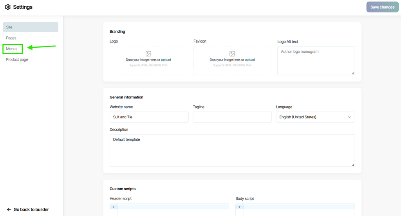The image size is (401, 216).
Task: Open the Menus settings section
Action: 12,49
